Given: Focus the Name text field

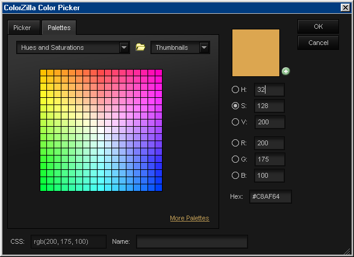Looking at the screenshot, I should [x=192, y=241].
